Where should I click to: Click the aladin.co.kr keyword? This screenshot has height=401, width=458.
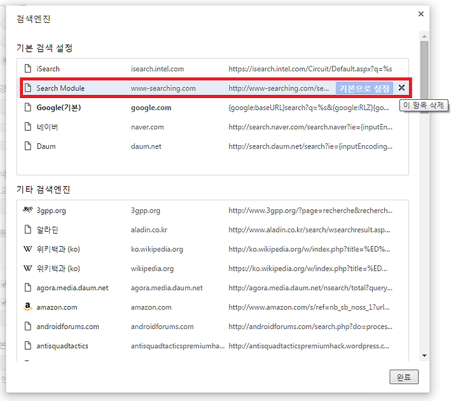click(149, 230)
